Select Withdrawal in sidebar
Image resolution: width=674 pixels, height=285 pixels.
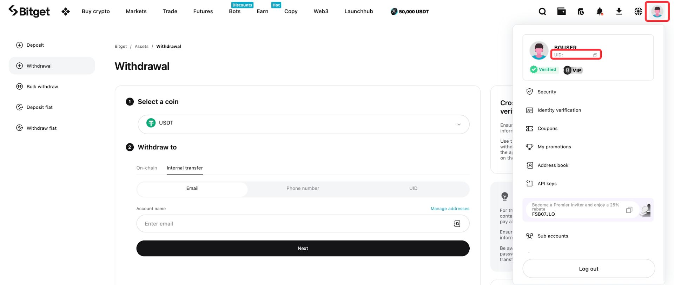(52, 66)
